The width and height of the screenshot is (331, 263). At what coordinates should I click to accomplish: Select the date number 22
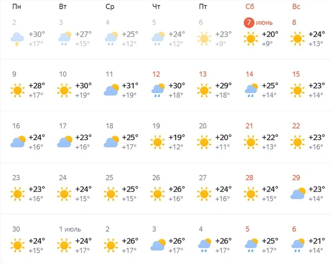pyautogui.click(x=296, y=126)
